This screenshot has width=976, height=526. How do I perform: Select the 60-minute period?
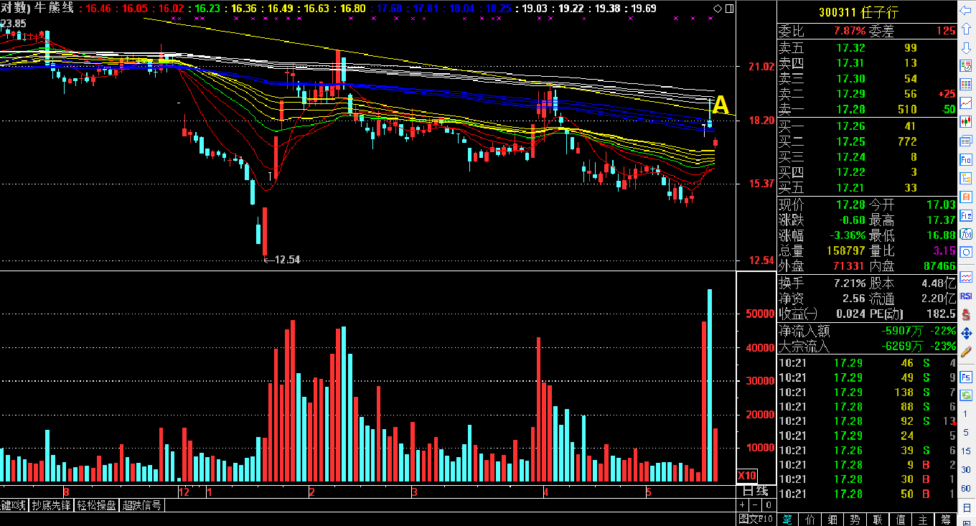(966, 489)
